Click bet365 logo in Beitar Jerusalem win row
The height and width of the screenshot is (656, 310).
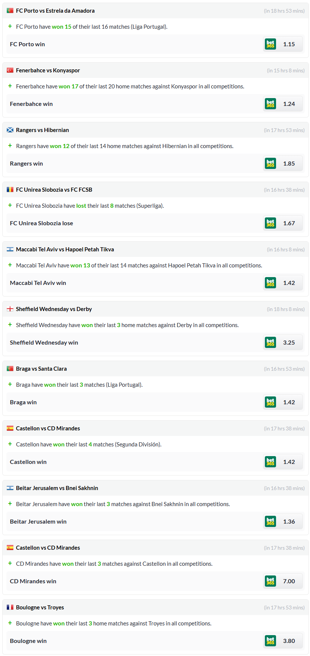point(270,521)
